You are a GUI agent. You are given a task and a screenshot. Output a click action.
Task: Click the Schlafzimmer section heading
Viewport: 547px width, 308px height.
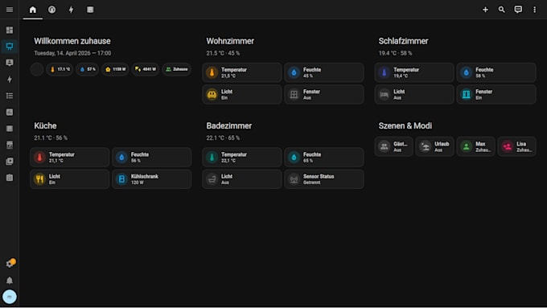tap(403, 41)
